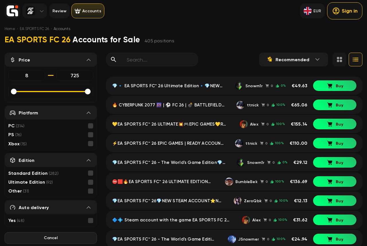Check the Xbox platform filter
The height and width of the screenshot is (246, 367).
click(91, 144)
